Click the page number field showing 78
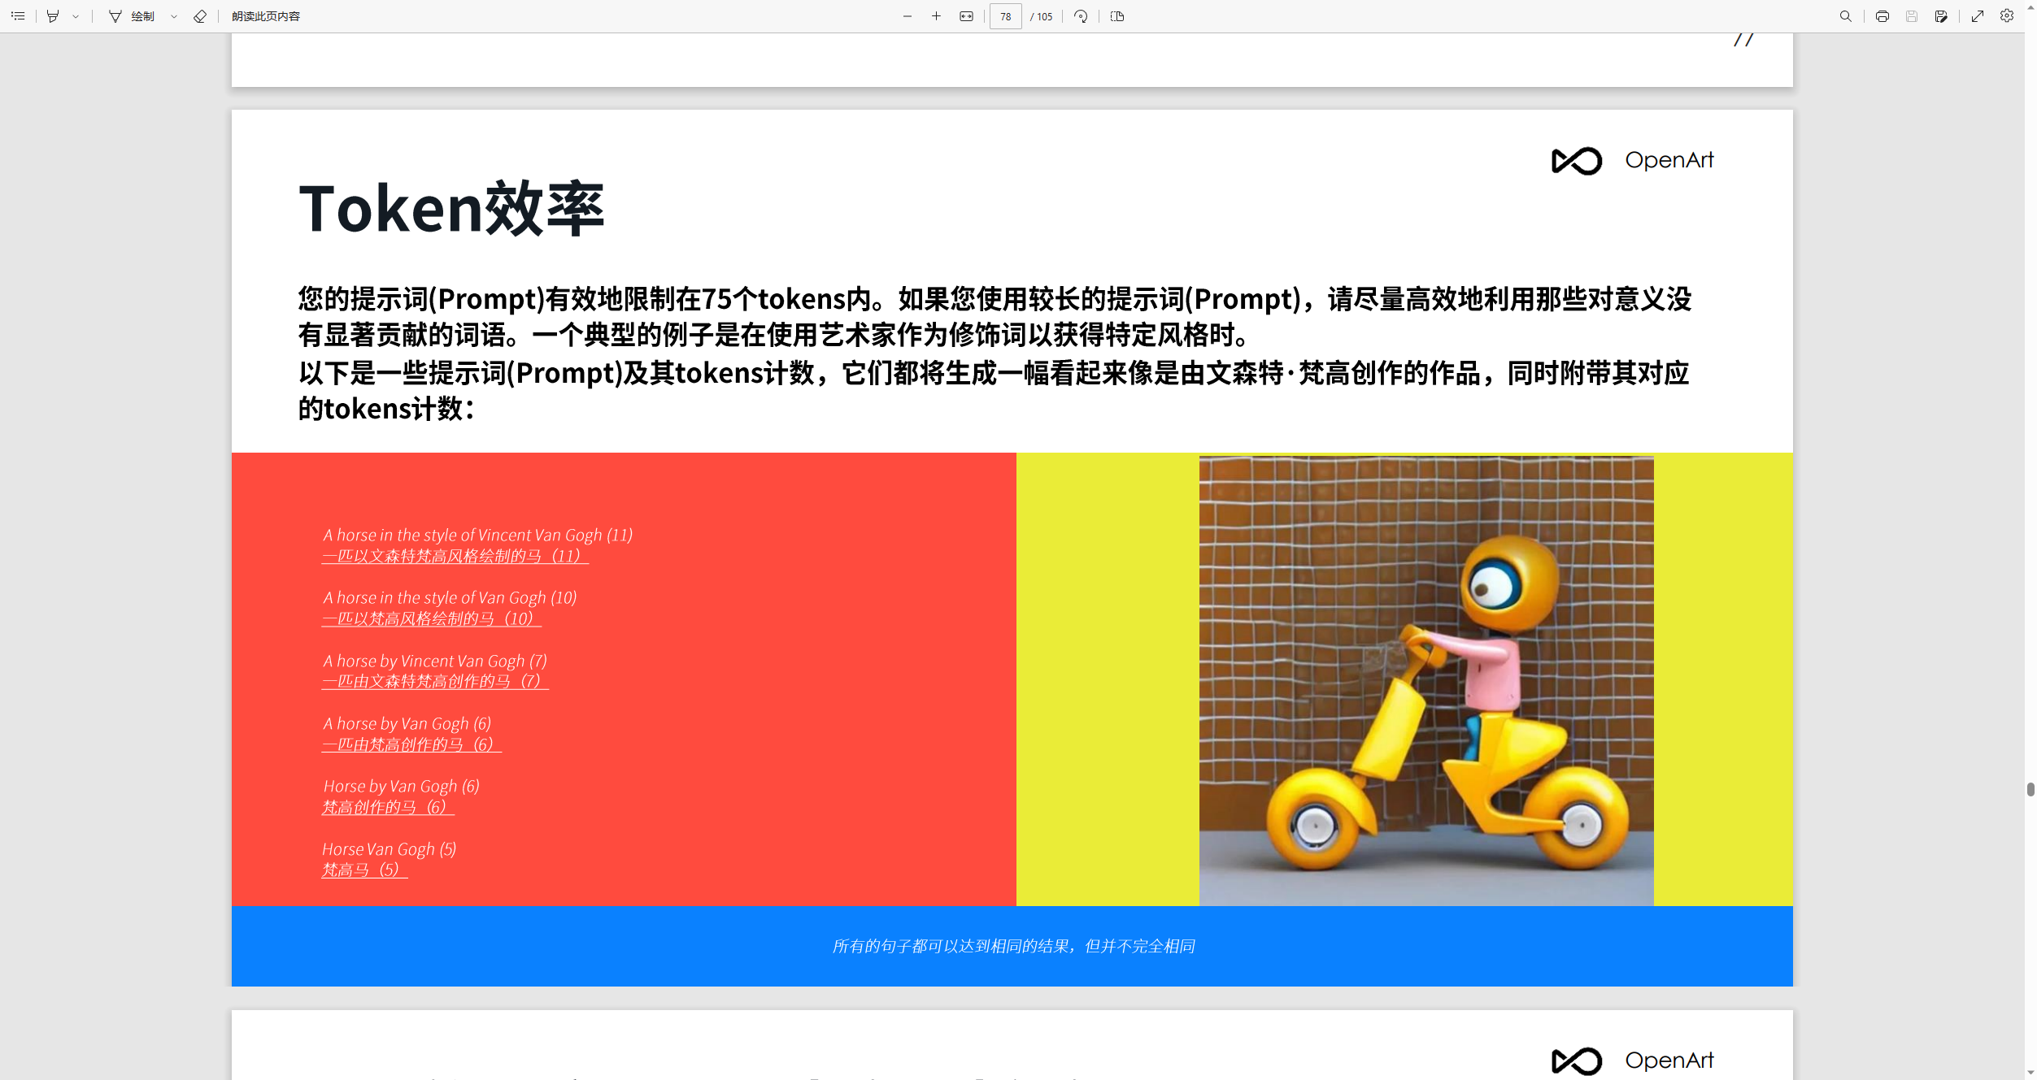The height and width of the screenshot is (1080, 2037). [1005, 16]
